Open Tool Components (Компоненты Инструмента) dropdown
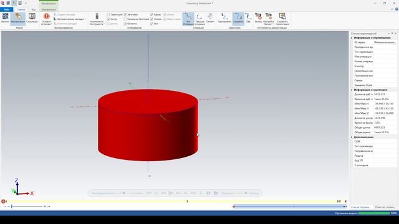 97,19
